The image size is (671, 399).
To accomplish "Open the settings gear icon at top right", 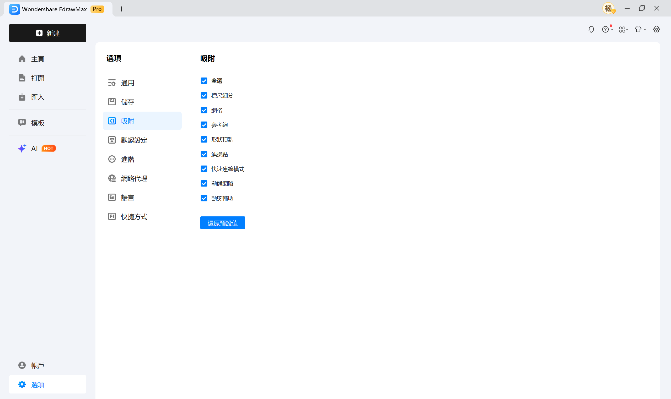I will point(657,29).
